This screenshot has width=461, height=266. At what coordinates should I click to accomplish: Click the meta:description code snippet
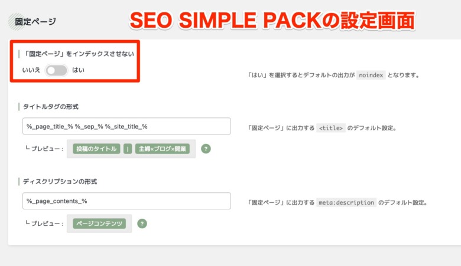(x=346, y=203)
